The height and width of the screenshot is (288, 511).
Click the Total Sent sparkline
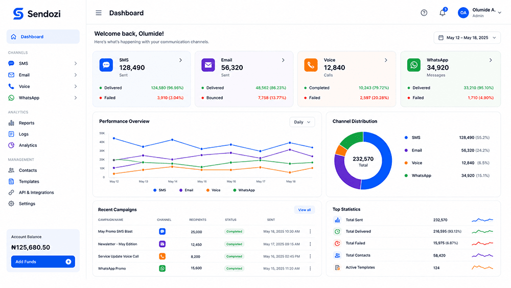click(x=482, y=220)
